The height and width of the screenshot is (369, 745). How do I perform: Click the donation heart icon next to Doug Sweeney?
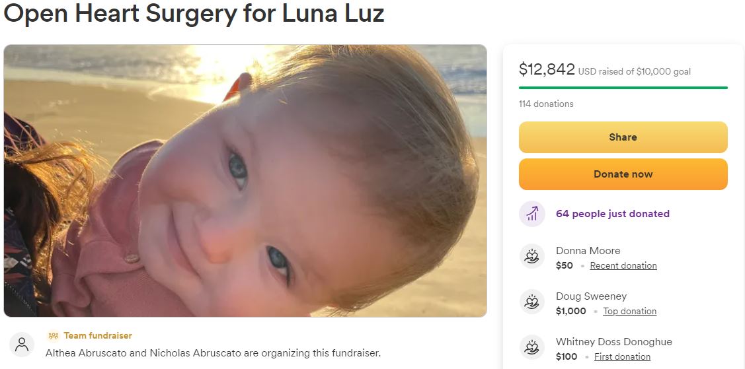531,302
